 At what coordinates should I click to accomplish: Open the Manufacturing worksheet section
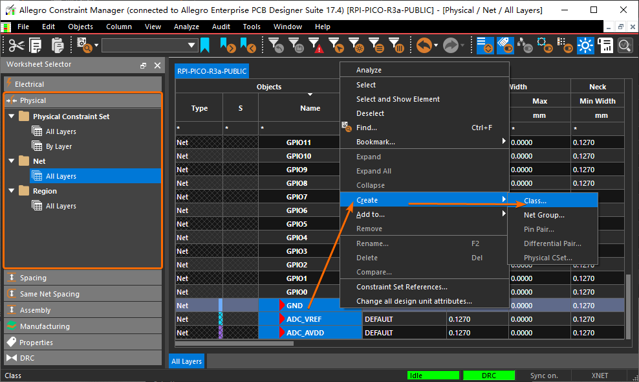[x=45, y=326]
